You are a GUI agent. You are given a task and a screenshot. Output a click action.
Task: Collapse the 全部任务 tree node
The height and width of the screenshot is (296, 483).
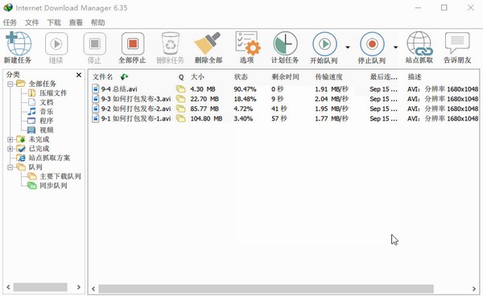(x=10, y=84)
